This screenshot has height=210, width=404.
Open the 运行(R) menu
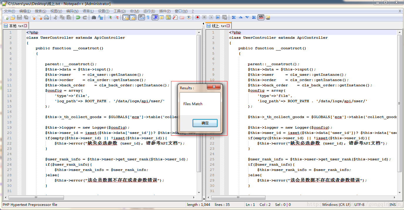tap(149, 11)
